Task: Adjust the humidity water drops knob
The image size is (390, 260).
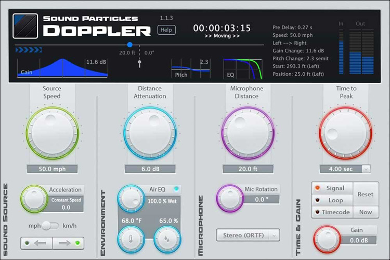Action: tap(167, 239)
